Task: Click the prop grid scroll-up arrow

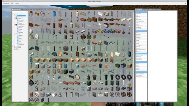Action: pos(133,12)
